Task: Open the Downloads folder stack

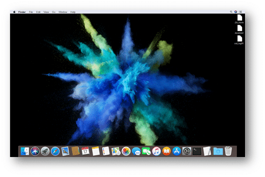Action: pyautogui.click(x=218, y=151)
